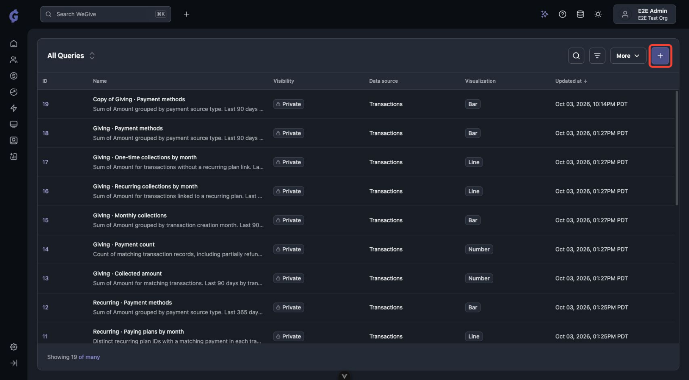Click Private badge on query 18 row
Viewport: 689px width, 380px height.
[x=289, y=133]
